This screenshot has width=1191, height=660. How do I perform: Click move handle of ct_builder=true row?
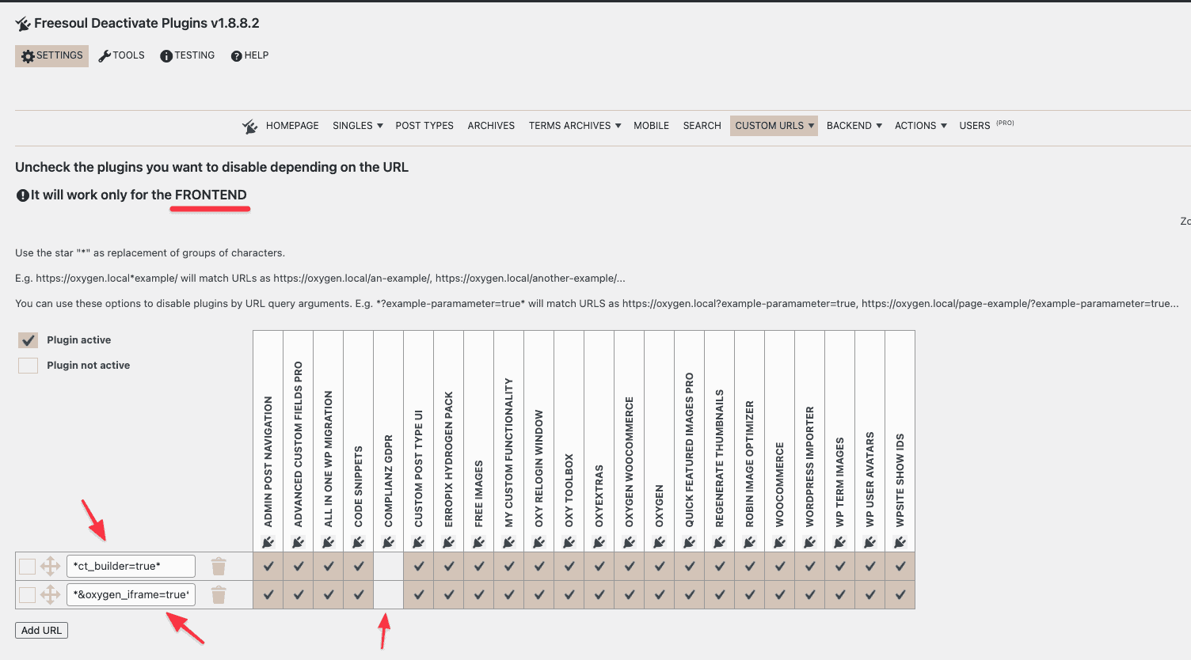point(51,566)
